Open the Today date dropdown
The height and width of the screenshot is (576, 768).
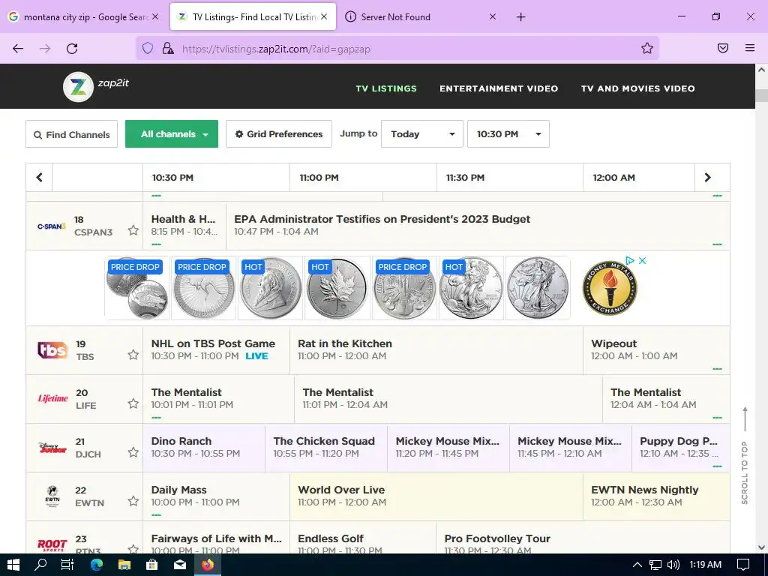(421, 134)
